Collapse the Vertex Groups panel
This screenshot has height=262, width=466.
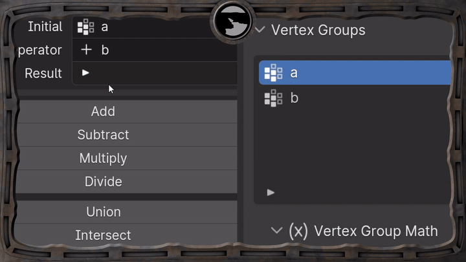pyautogui.click(x=260, y=30)
